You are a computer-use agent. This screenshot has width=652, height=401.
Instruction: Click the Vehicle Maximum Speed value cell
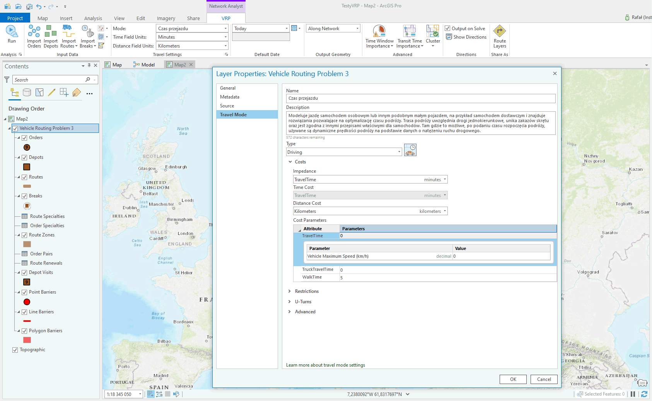(x=501, y=256)
